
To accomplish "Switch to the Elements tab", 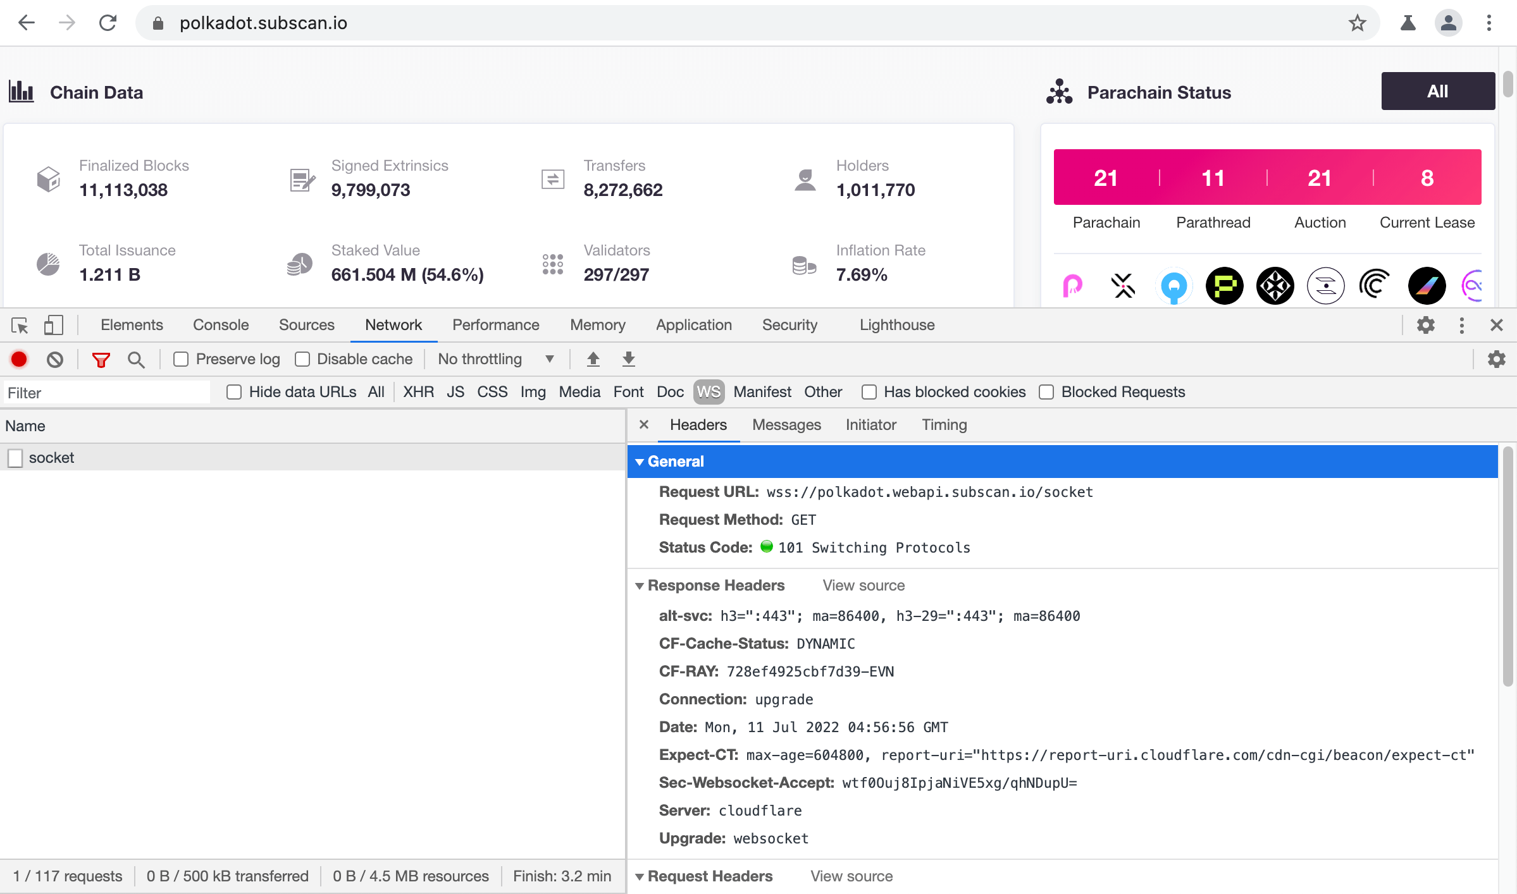I will (x=132, y=325).
